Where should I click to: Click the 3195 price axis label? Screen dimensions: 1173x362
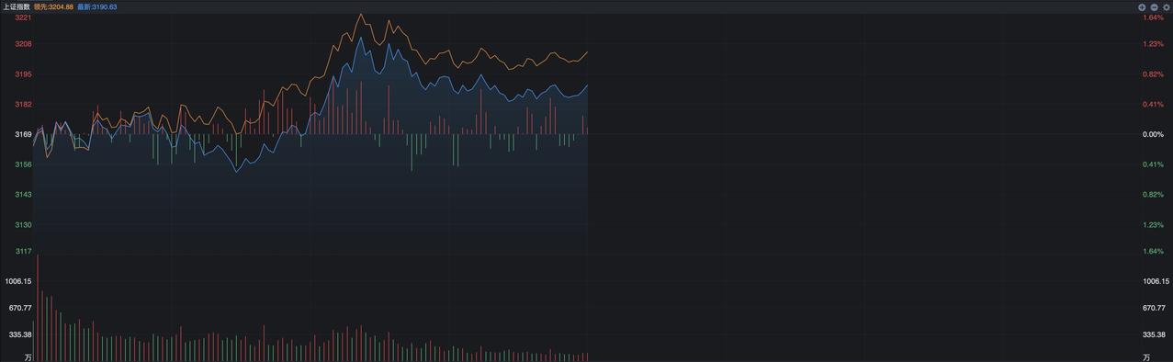[x=24, y=74]
